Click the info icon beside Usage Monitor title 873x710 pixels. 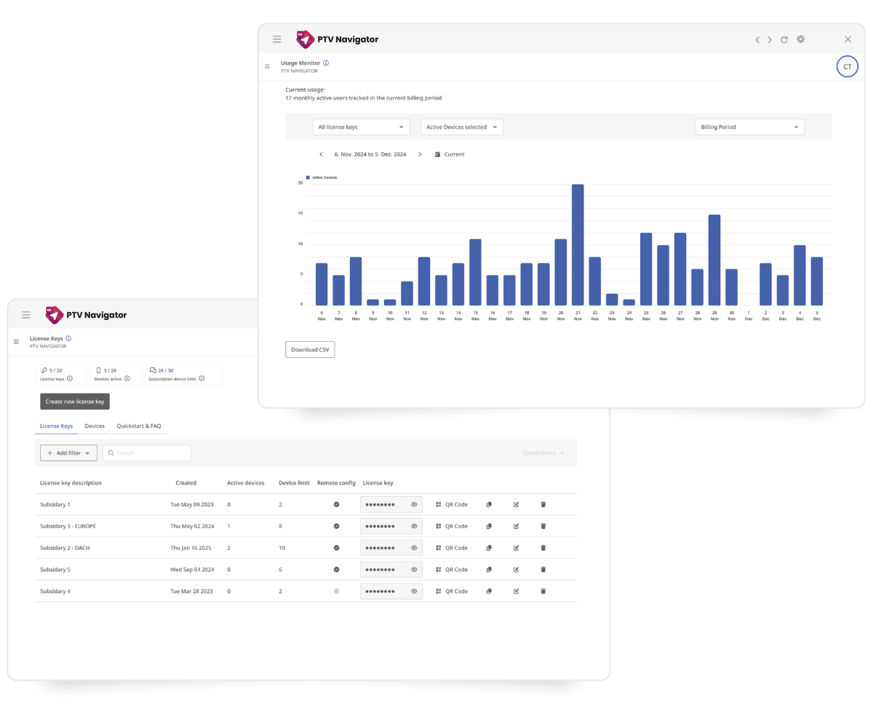click(326, 63)
